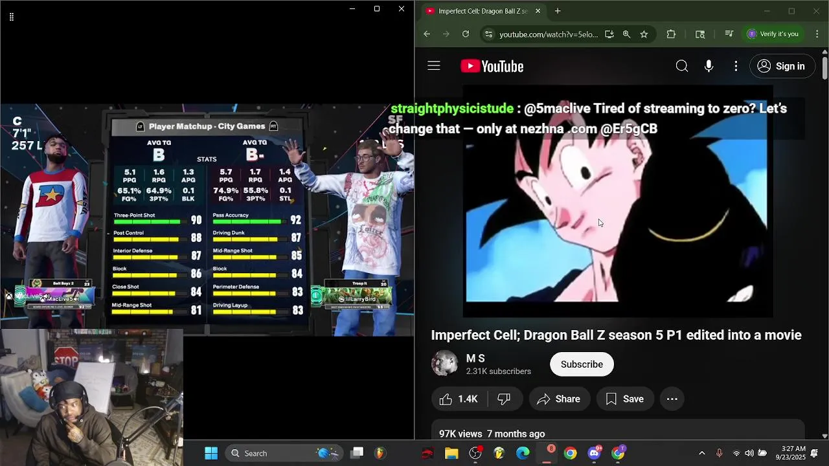The width and height of the screenshot is (829, 466).
Task: Show hidden system tray icons chevron
Action: coord(701,453)
